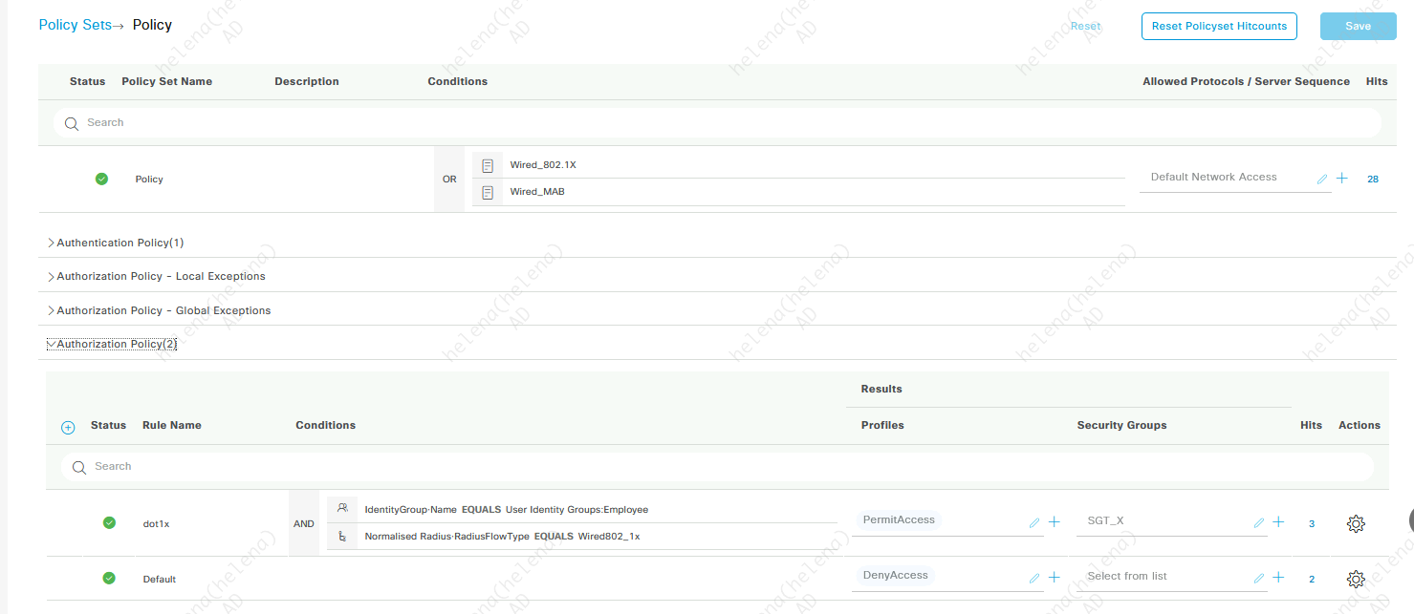This screenshot has width=1414, height=614.
Task: Click the gear icon for dot1x rule
Action: point(1355,523)
